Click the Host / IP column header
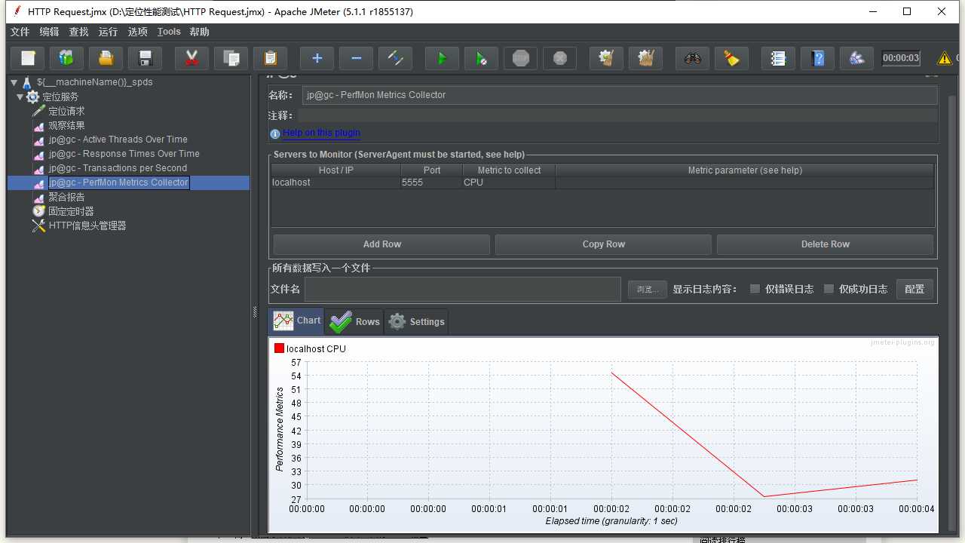 click(x=335, y=170)
